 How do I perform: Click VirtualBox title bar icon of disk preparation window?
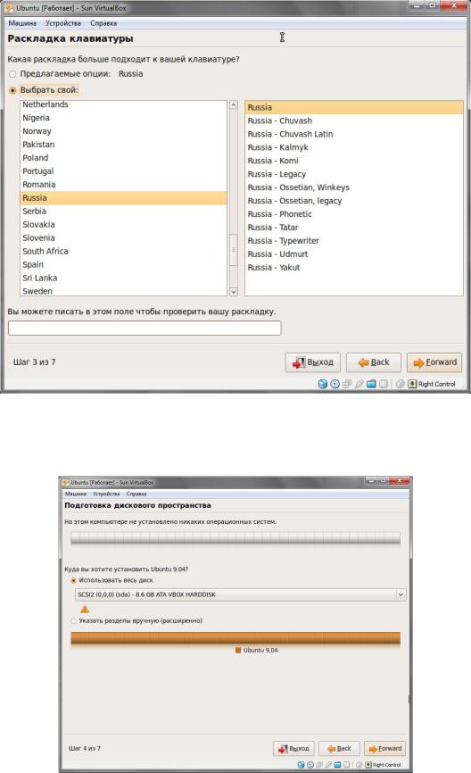65,482
